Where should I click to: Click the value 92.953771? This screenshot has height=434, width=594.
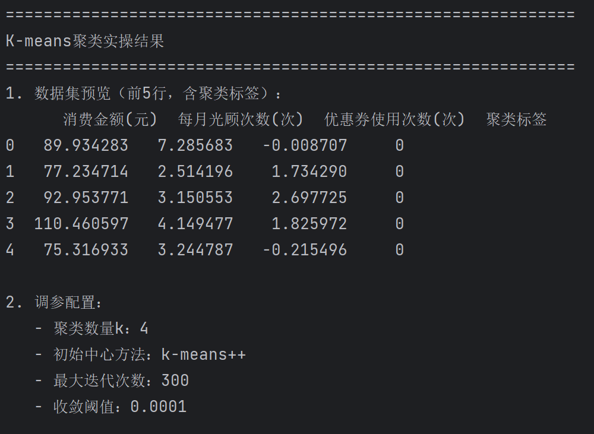pyautogui.click(x=86, y=198)
